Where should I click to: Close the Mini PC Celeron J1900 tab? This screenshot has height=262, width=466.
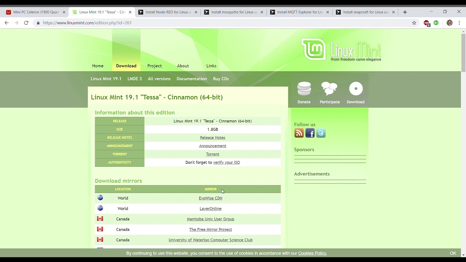tap(64, 12)
